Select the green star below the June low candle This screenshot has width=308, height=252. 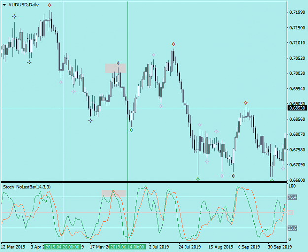[x=131, y=130]
